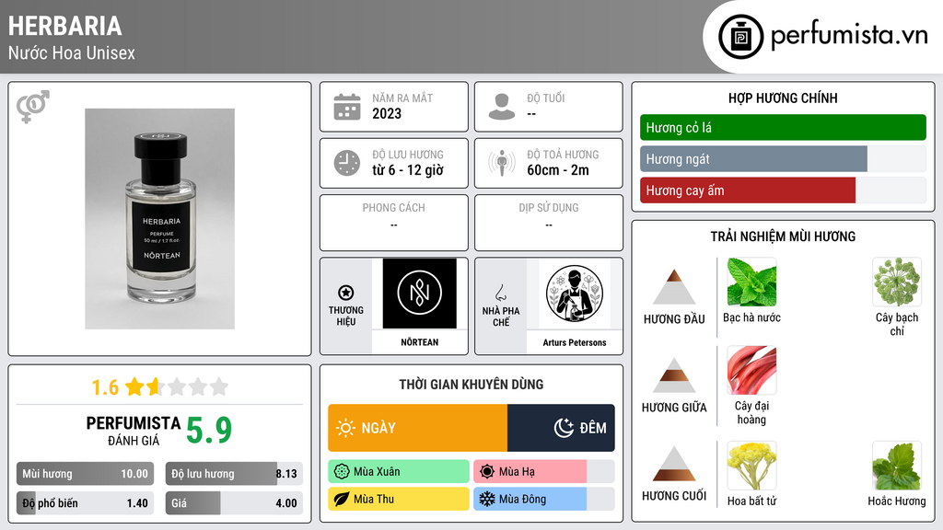
Task: Open the Hoắc Hương note image
Action: [x=897, y=466]
